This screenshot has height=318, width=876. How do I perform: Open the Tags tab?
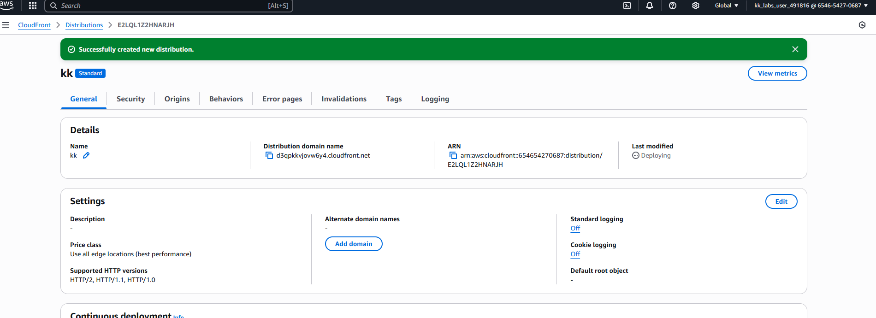coord(394,99)
